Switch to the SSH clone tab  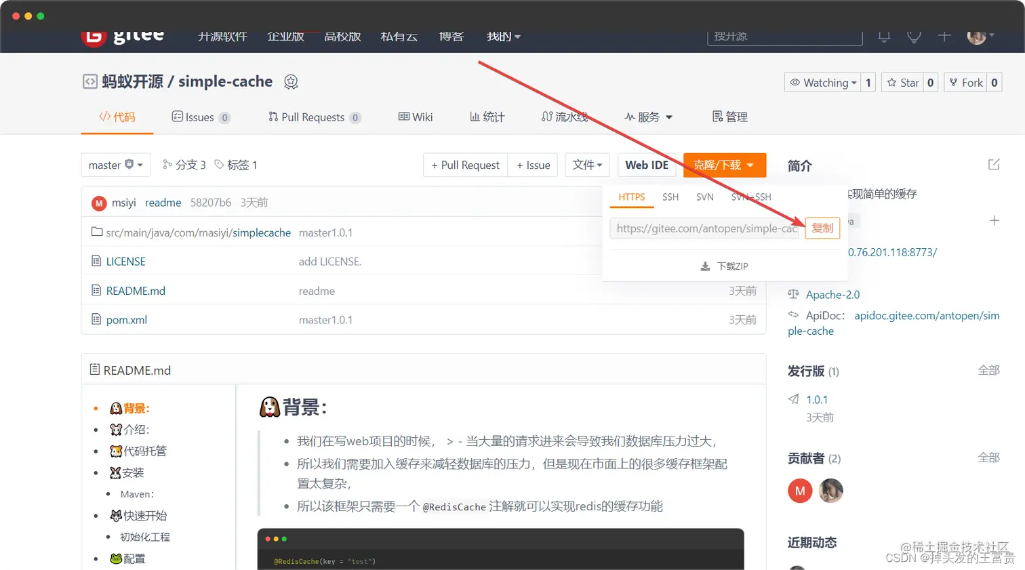click(670, 197)
